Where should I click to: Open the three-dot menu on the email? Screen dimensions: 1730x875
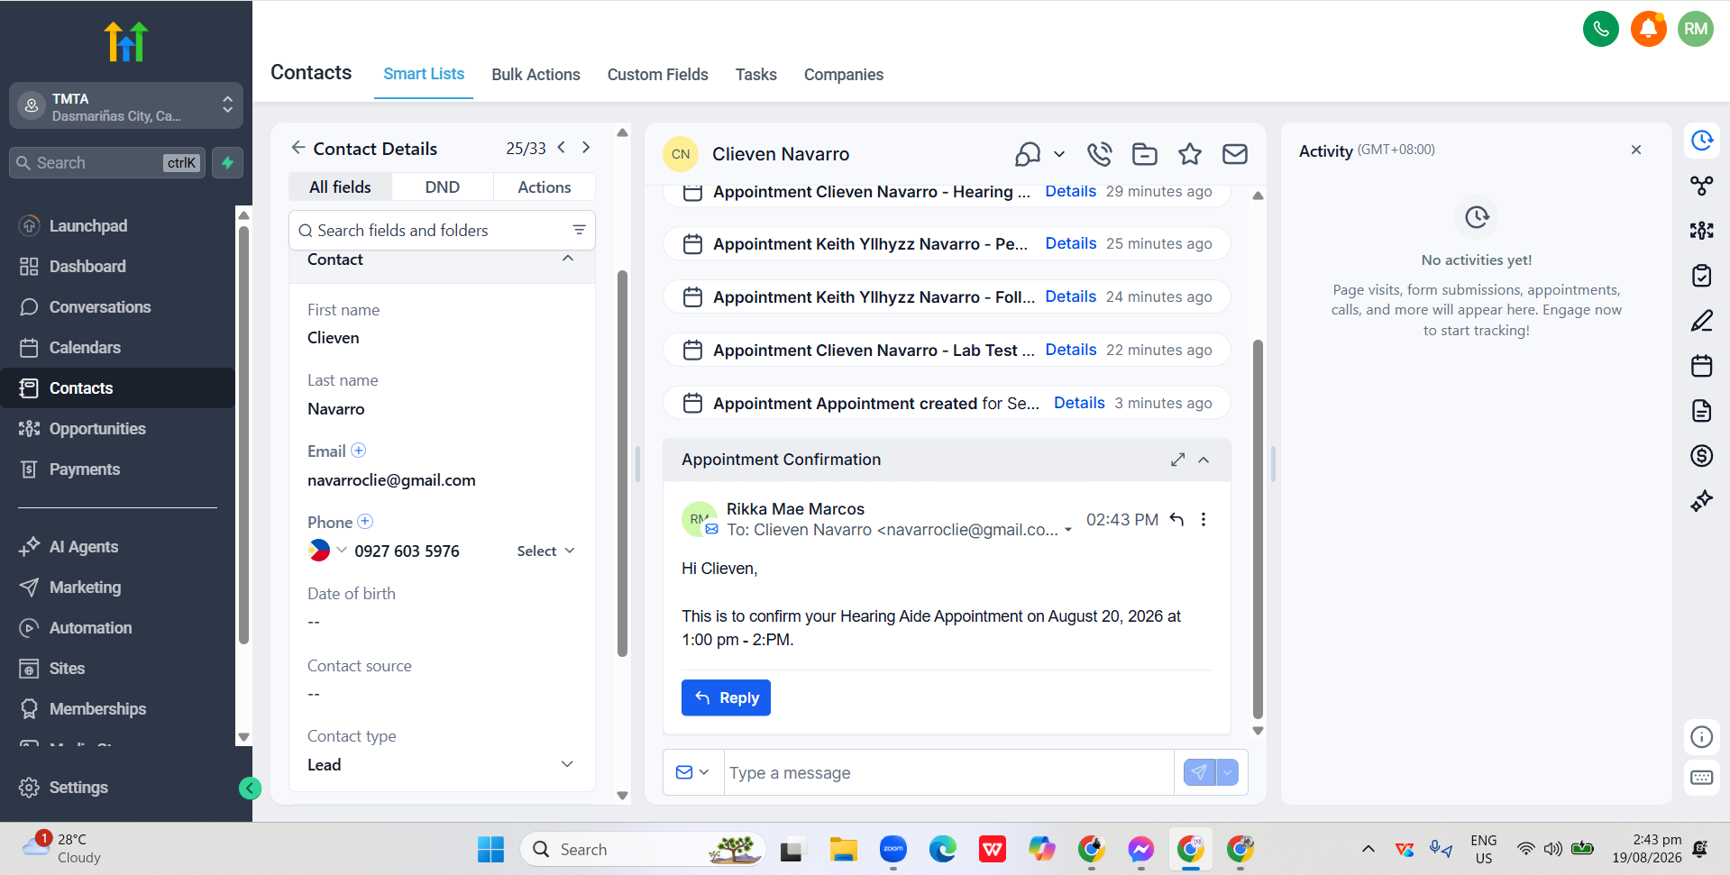point(1204,519)
